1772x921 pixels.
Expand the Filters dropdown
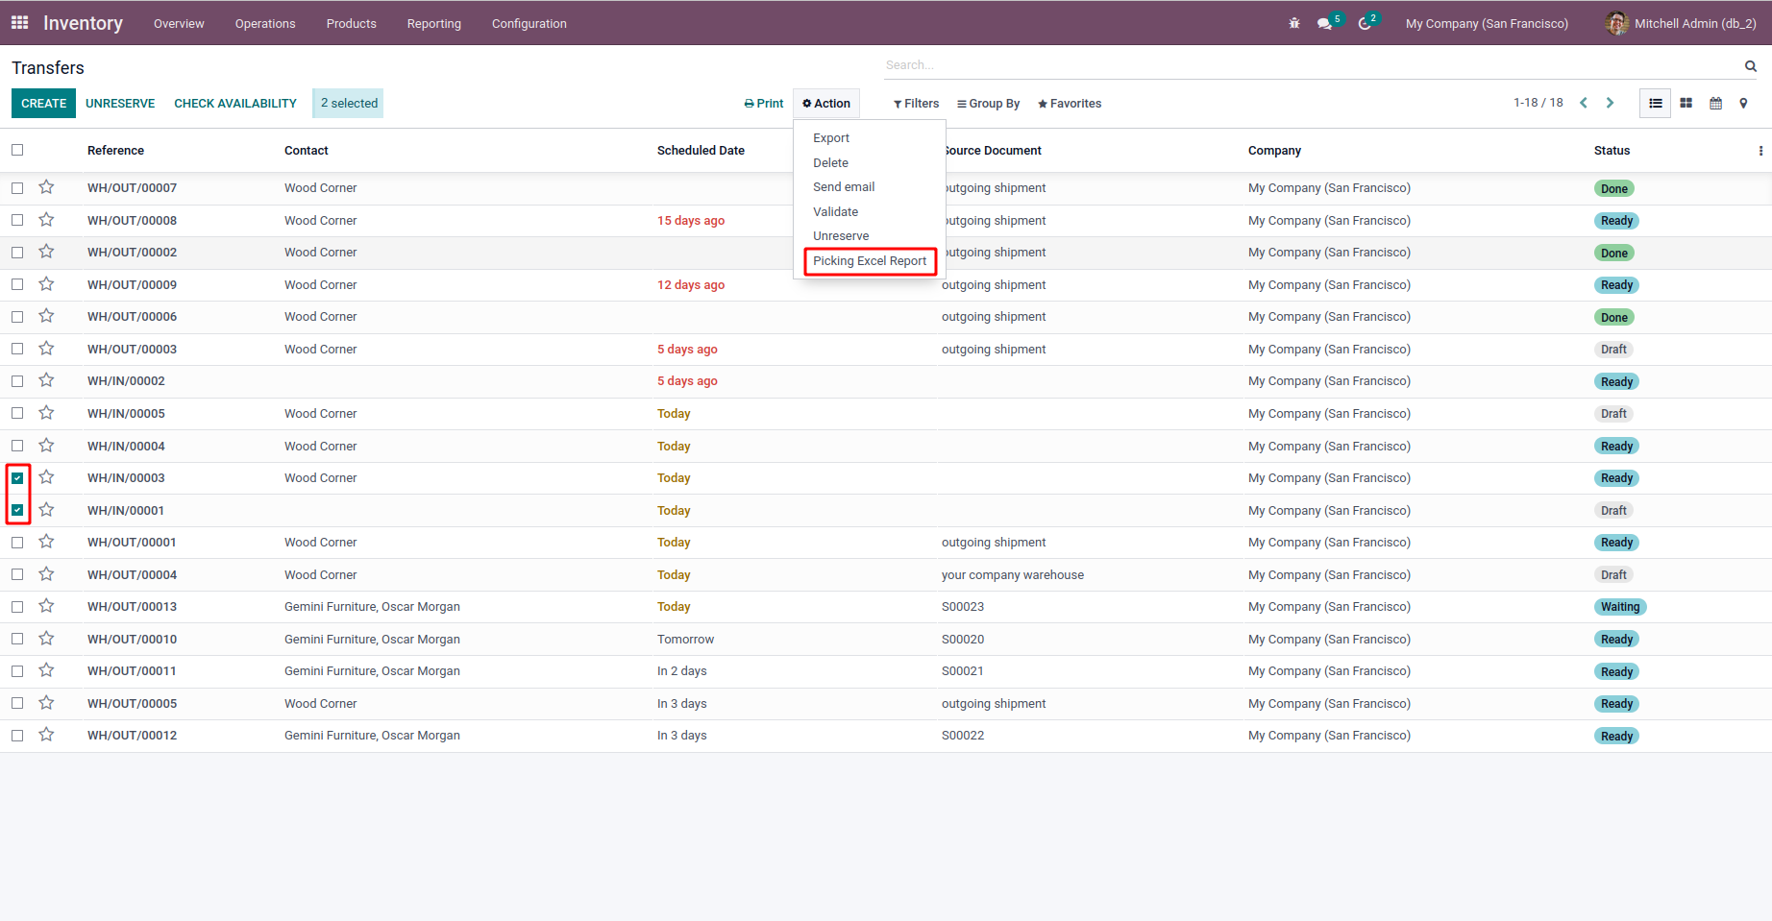coord(916,104)
